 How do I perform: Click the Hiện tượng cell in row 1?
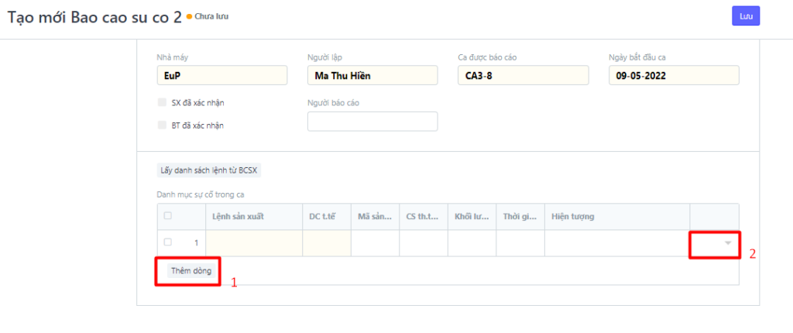617,243
